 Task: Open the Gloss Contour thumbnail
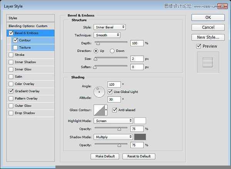pos(99,110)
